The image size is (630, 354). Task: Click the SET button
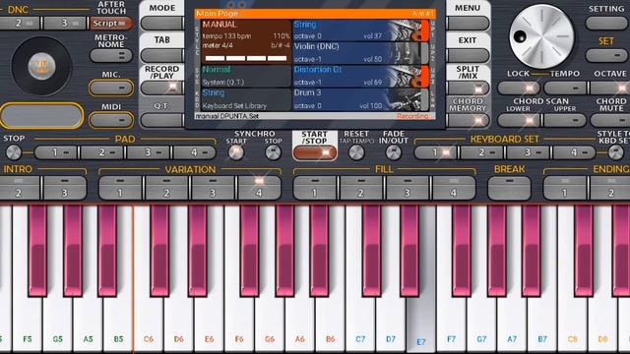pyautogui.click(x=606, y=55)
